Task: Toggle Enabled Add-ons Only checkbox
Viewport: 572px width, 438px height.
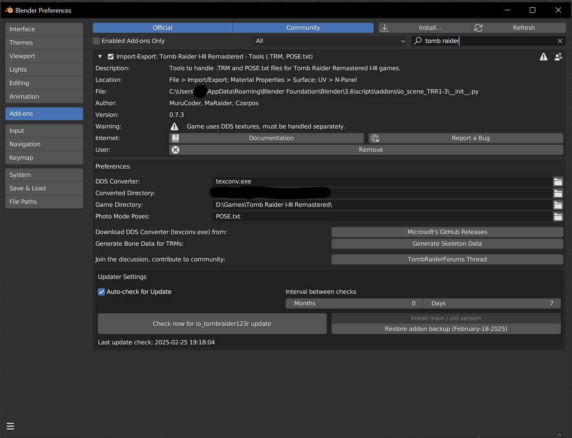Action: pyautogui.click(x=96, y=41)
